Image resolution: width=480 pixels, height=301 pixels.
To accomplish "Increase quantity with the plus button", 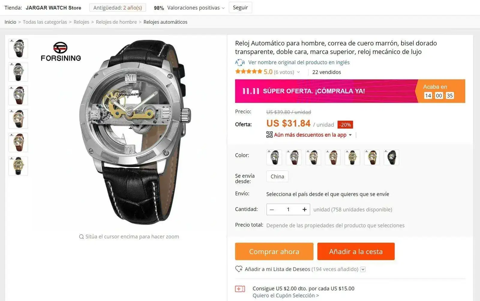I will 304,209.
